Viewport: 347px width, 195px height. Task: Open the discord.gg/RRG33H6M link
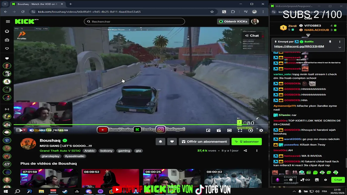click(x=299, y=46)
